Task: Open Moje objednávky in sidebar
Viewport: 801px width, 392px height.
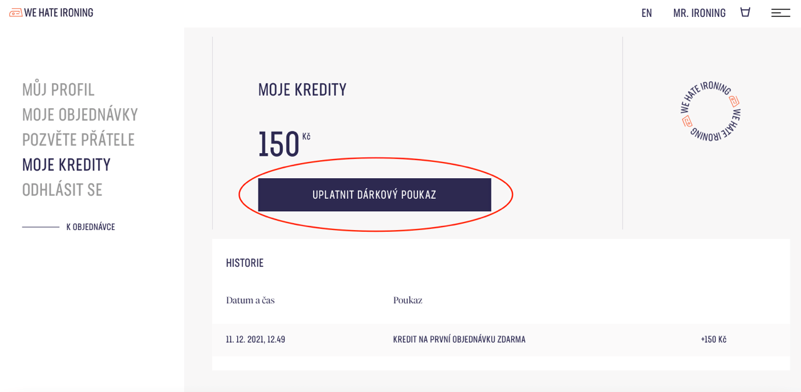Action: 79,114
